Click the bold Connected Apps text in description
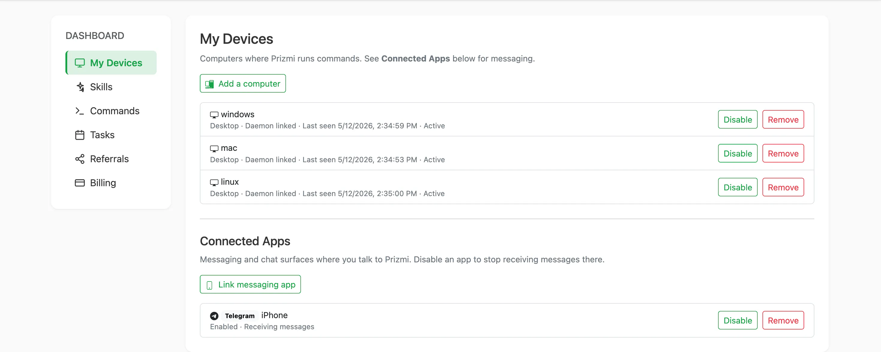Screen dimensions: 881x352 (416, 58)
